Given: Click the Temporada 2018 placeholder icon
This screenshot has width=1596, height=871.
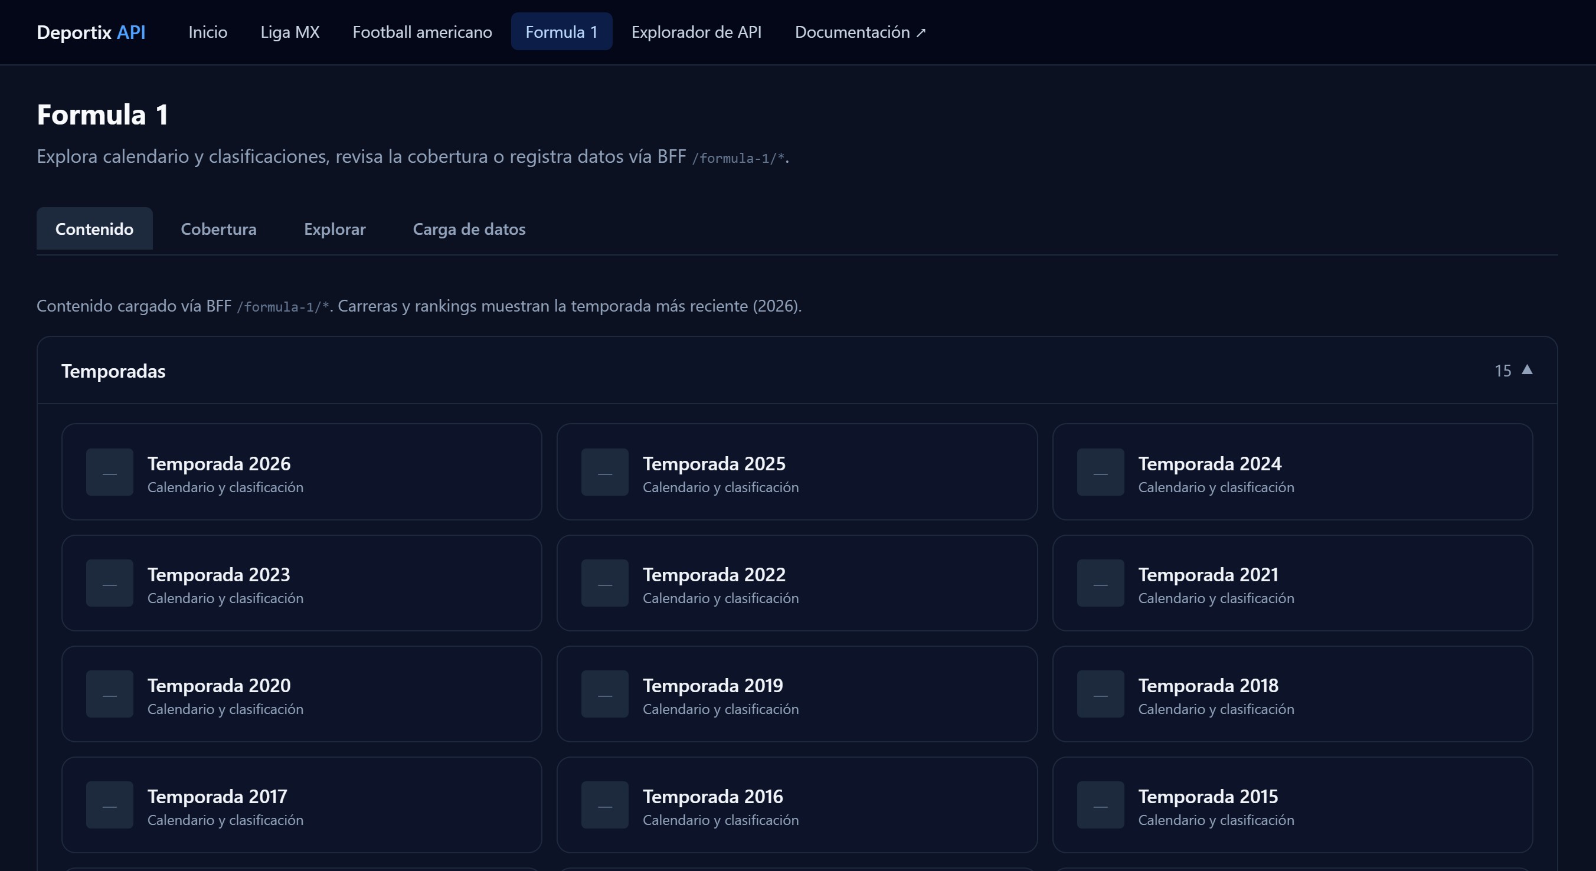Looking at the screenshot, I should tap(1100, 694).
